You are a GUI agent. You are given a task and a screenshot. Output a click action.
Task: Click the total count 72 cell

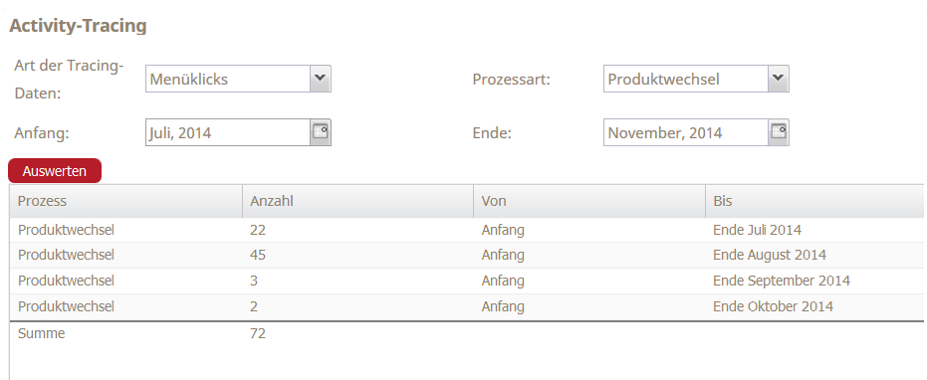[x=357, y=333]
